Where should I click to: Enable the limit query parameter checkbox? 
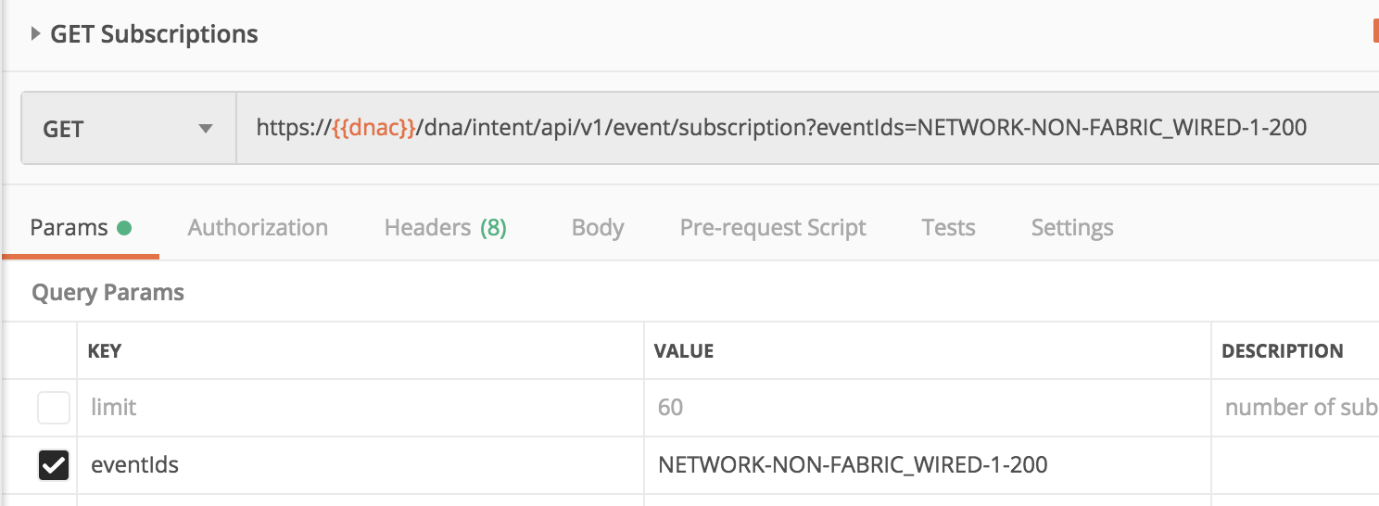[x=54, y=408]
